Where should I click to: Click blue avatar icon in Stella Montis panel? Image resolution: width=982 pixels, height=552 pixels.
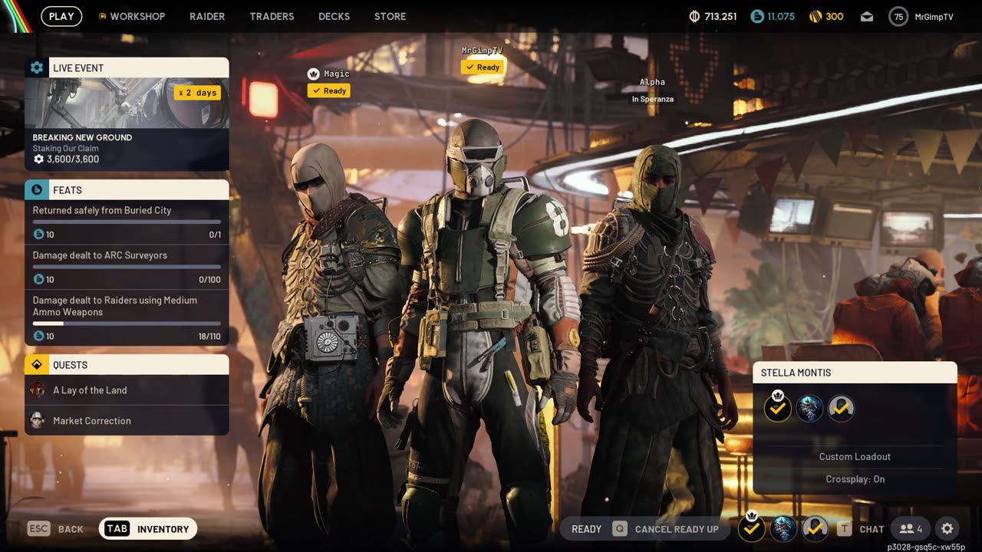click(809, 408)
